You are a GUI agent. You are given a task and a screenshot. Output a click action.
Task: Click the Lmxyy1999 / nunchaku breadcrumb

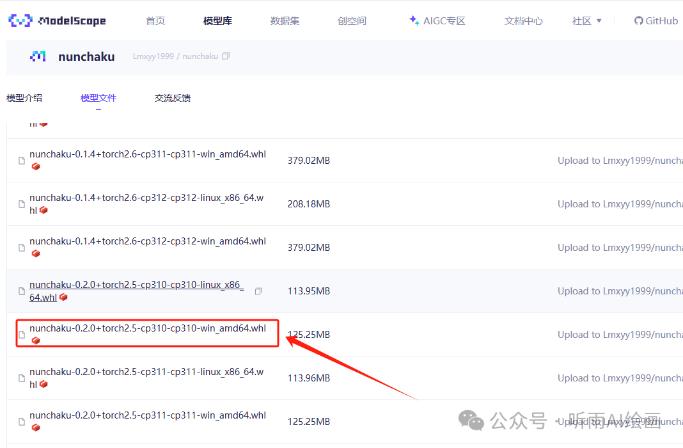[175, 56]
